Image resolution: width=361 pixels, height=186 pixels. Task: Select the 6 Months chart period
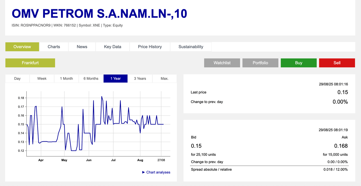pos(91,78)
